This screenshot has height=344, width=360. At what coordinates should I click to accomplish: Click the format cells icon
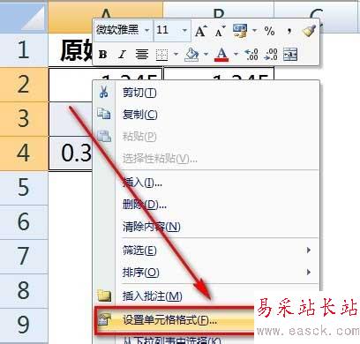(x=104, y=320)
